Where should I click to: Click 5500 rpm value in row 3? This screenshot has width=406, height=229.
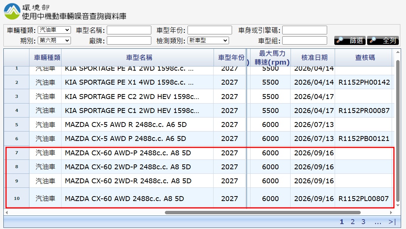click(270, 96)
